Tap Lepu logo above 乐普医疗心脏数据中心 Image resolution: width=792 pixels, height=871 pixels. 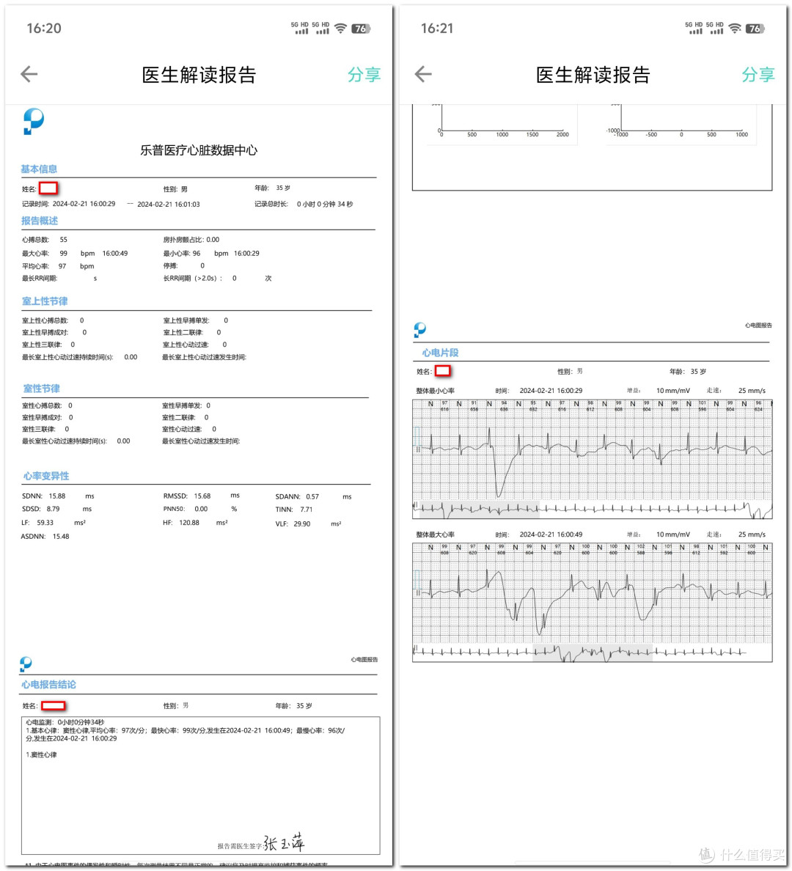point(33,121)
